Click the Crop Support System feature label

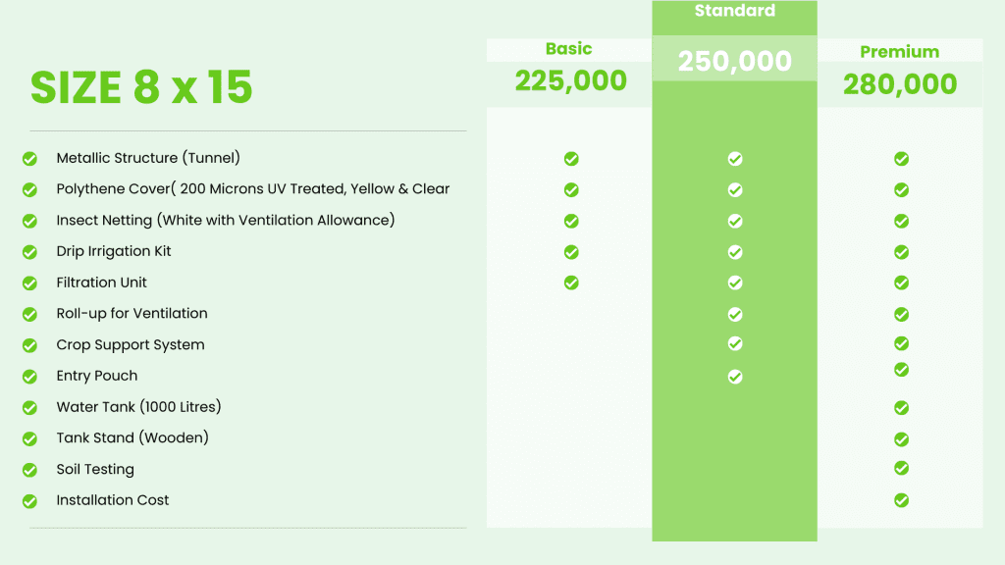pyautogui.click(x=131, y=344)
